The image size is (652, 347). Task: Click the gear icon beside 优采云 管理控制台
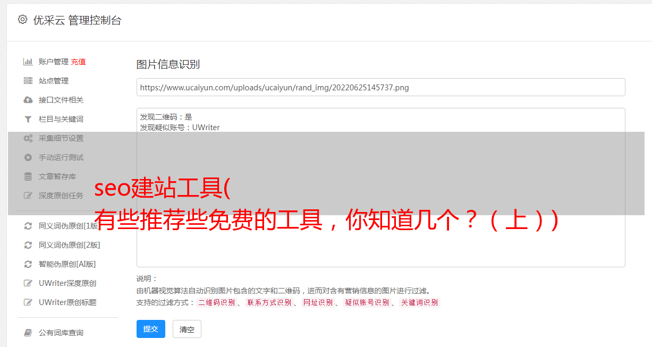pos(22,20)
